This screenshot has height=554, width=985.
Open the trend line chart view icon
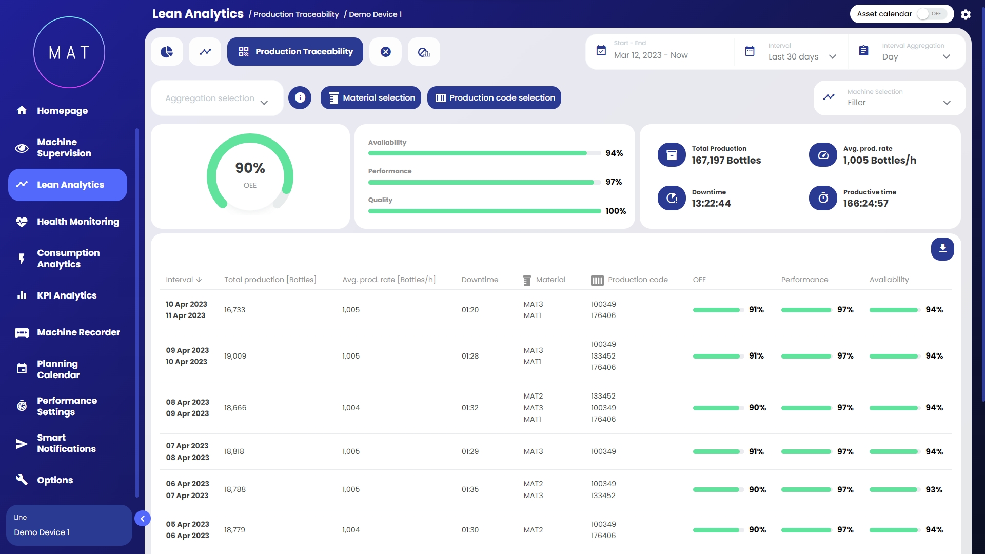pyautogui.click(x=205, y=52)
